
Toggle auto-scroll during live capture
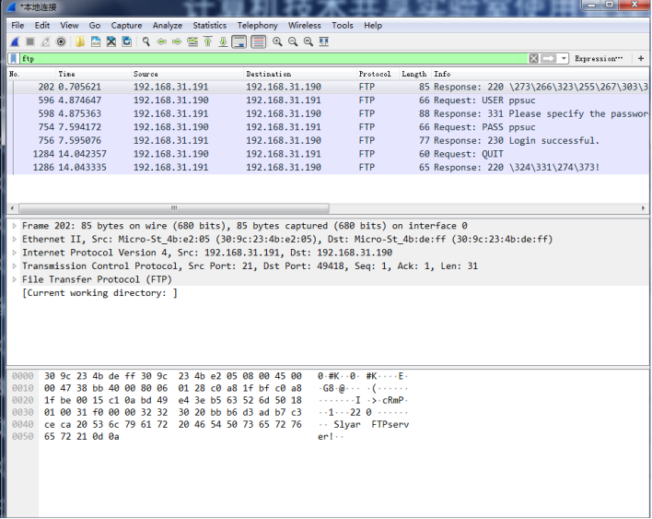click(x=239, y=41)
